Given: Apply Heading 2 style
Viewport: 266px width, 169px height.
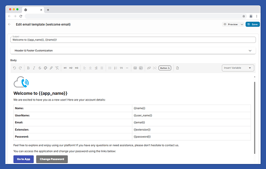Looking at the screenshot, I should [71, 68].
